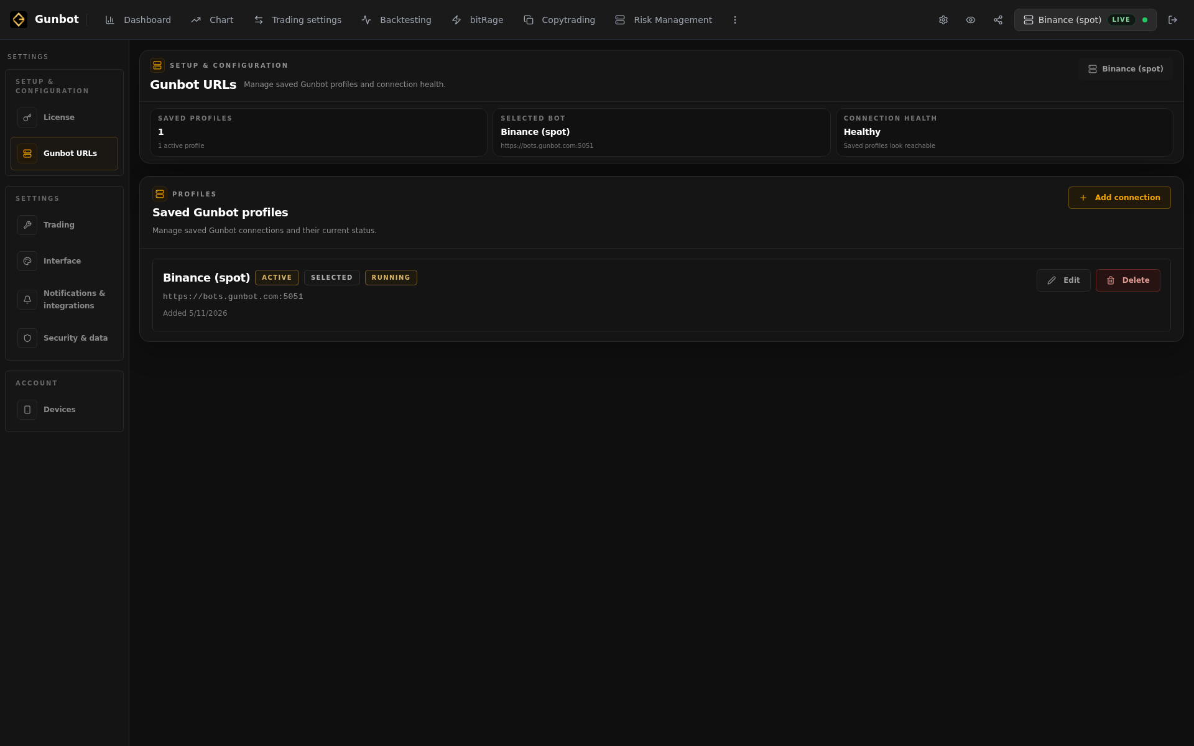Click the Connection Health card
The width and height of the screenshot is (1194, 746).
click(1004, 132)
